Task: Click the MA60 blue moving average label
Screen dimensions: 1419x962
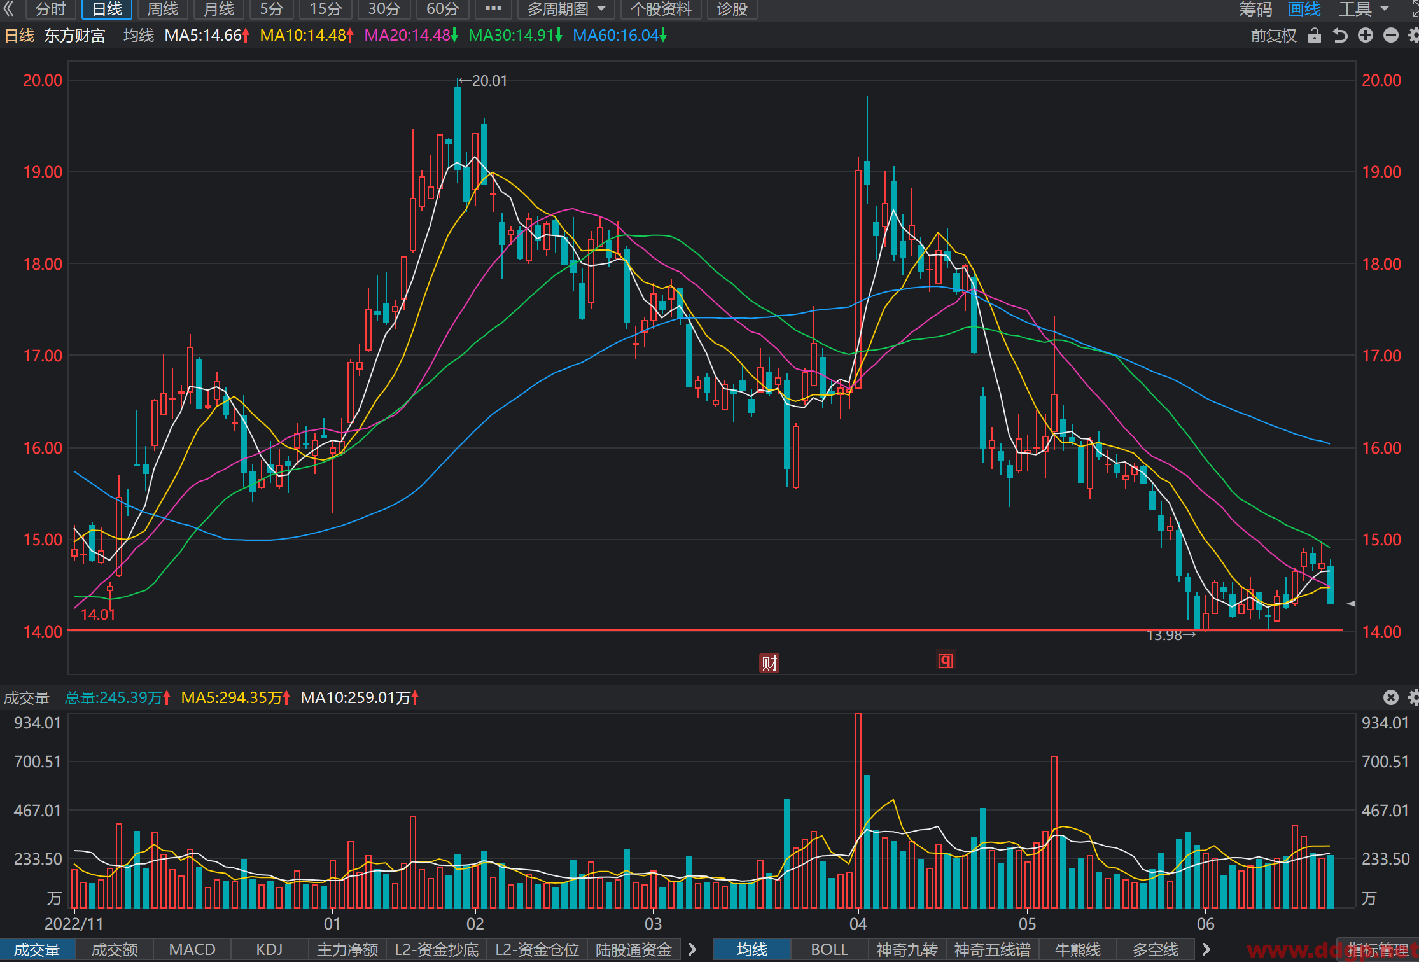Action: pyautogui.click(x=619, y=36)
